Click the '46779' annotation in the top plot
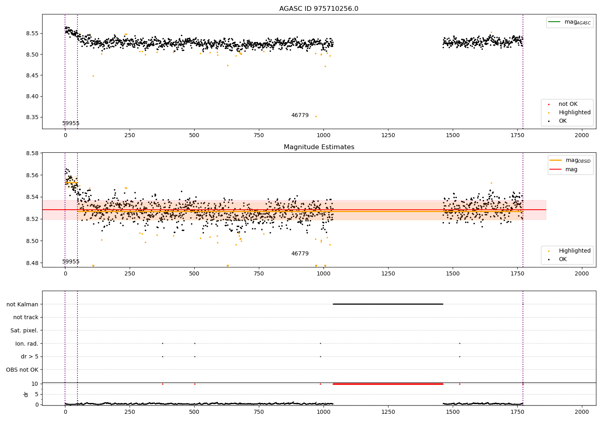The height and width of the screenshot is (421, 602). 300,115
